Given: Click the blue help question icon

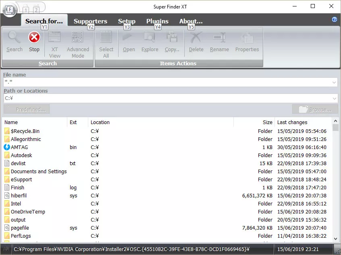Looking at the screenshot, I should [x=334, y=19].
